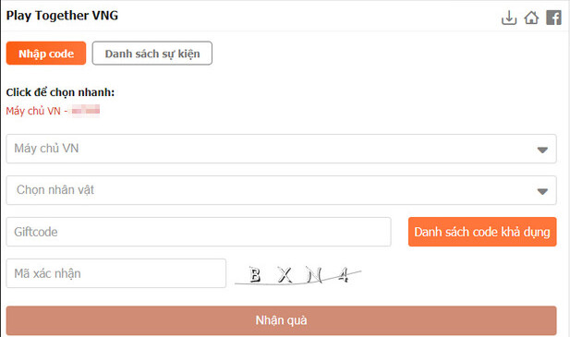Open the Máy chủ VN server dropdown
This screenshot has height=337, width=570.
pyautogui.click(x=282, y=149)
